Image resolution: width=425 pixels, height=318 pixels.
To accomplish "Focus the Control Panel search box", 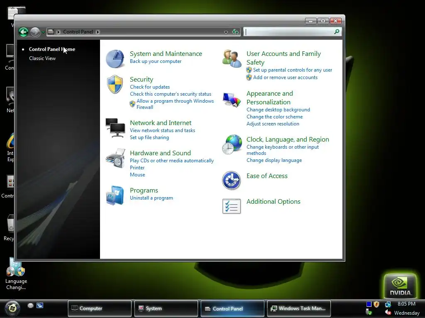I will pyautogui.click(x=289, y=32).
